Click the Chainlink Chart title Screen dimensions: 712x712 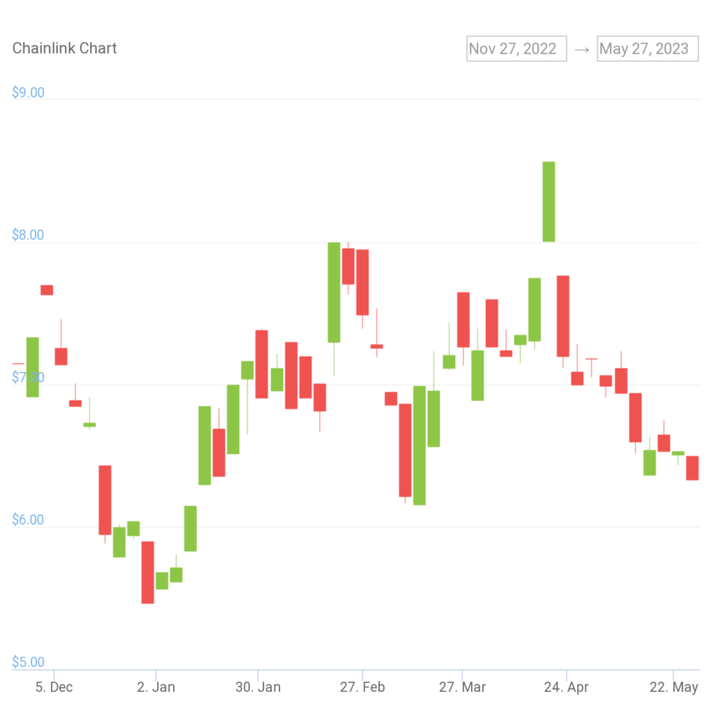click(64, 48)
